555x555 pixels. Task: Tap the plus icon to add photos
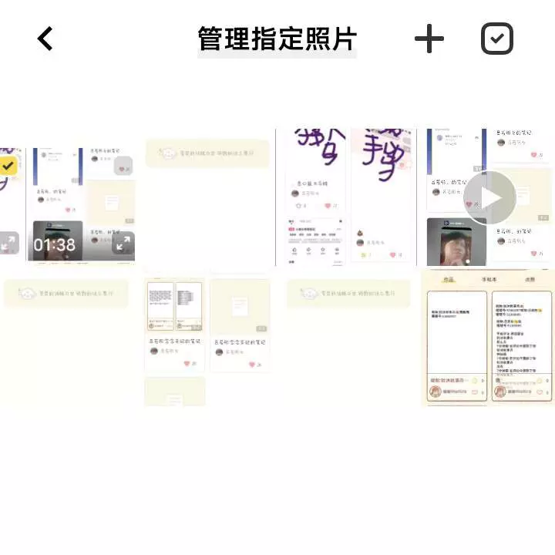click(x=429, y=39)
